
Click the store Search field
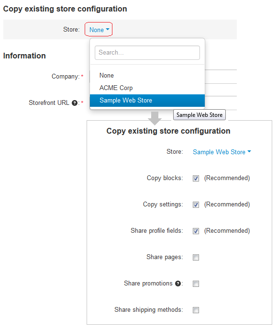pyautogui.click(x=147, y=53)
